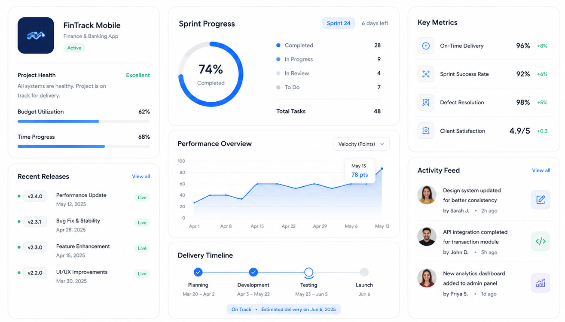This screenshot has height=322, width=565.
Task: Click the Launch milestone circle
Action: click(364, 272)
